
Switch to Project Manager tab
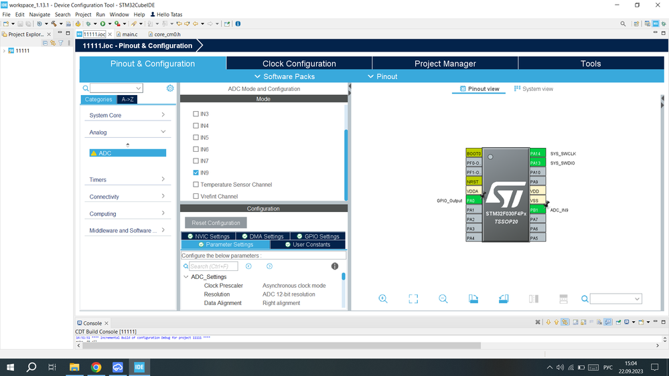click(x=445, y=64)
